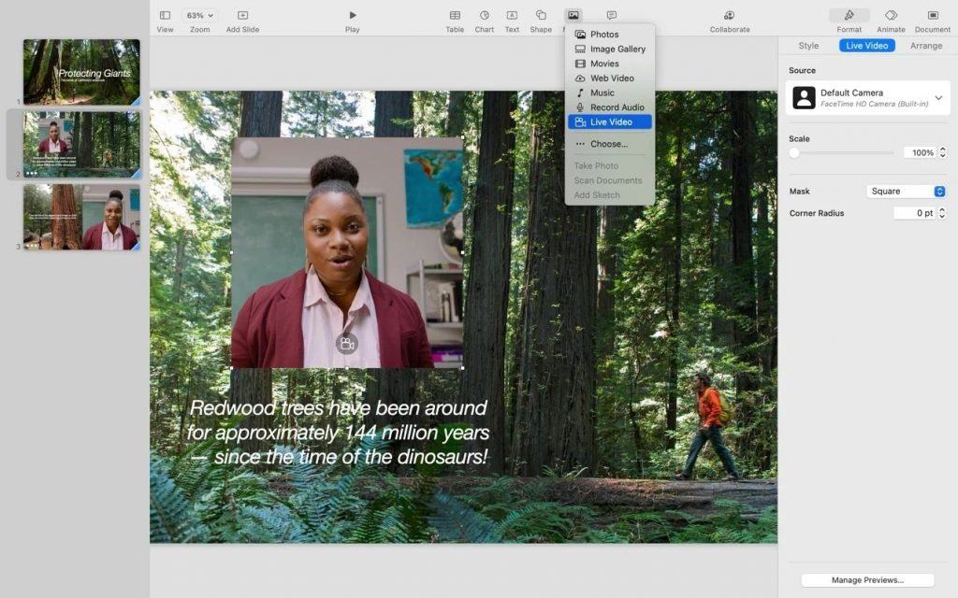
Task: Expand the Default Camera source dropdown
Action: pyautogui.click(x=938, y=98)
